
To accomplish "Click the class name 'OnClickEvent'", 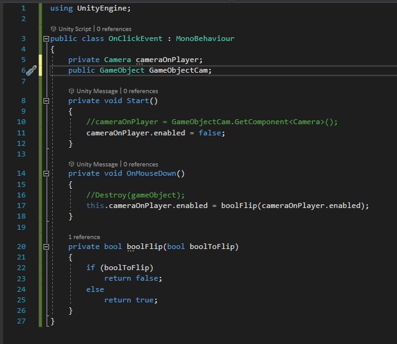I will pyautogui.click(x=135, y=38).
